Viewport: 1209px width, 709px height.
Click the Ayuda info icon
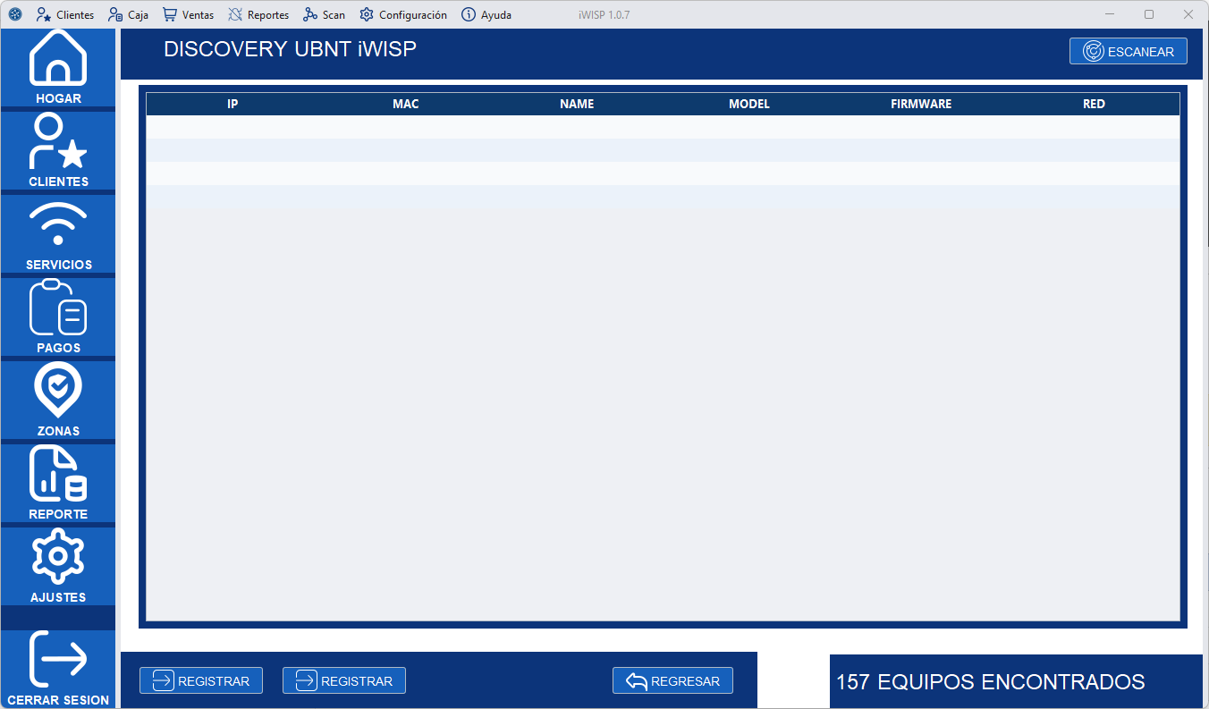[468, 14]
